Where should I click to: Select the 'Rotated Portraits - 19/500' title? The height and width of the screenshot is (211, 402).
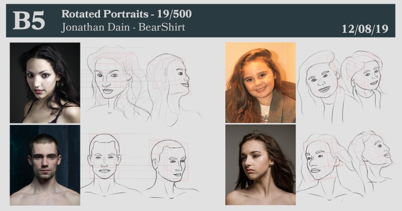pyautogui.click(x=126, y=14)
